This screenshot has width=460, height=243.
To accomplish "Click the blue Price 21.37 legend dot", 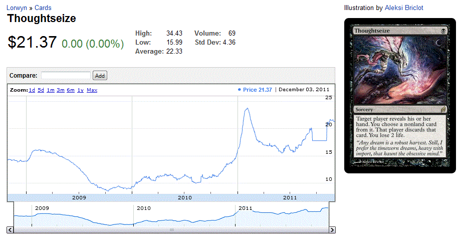I will 240,90.
